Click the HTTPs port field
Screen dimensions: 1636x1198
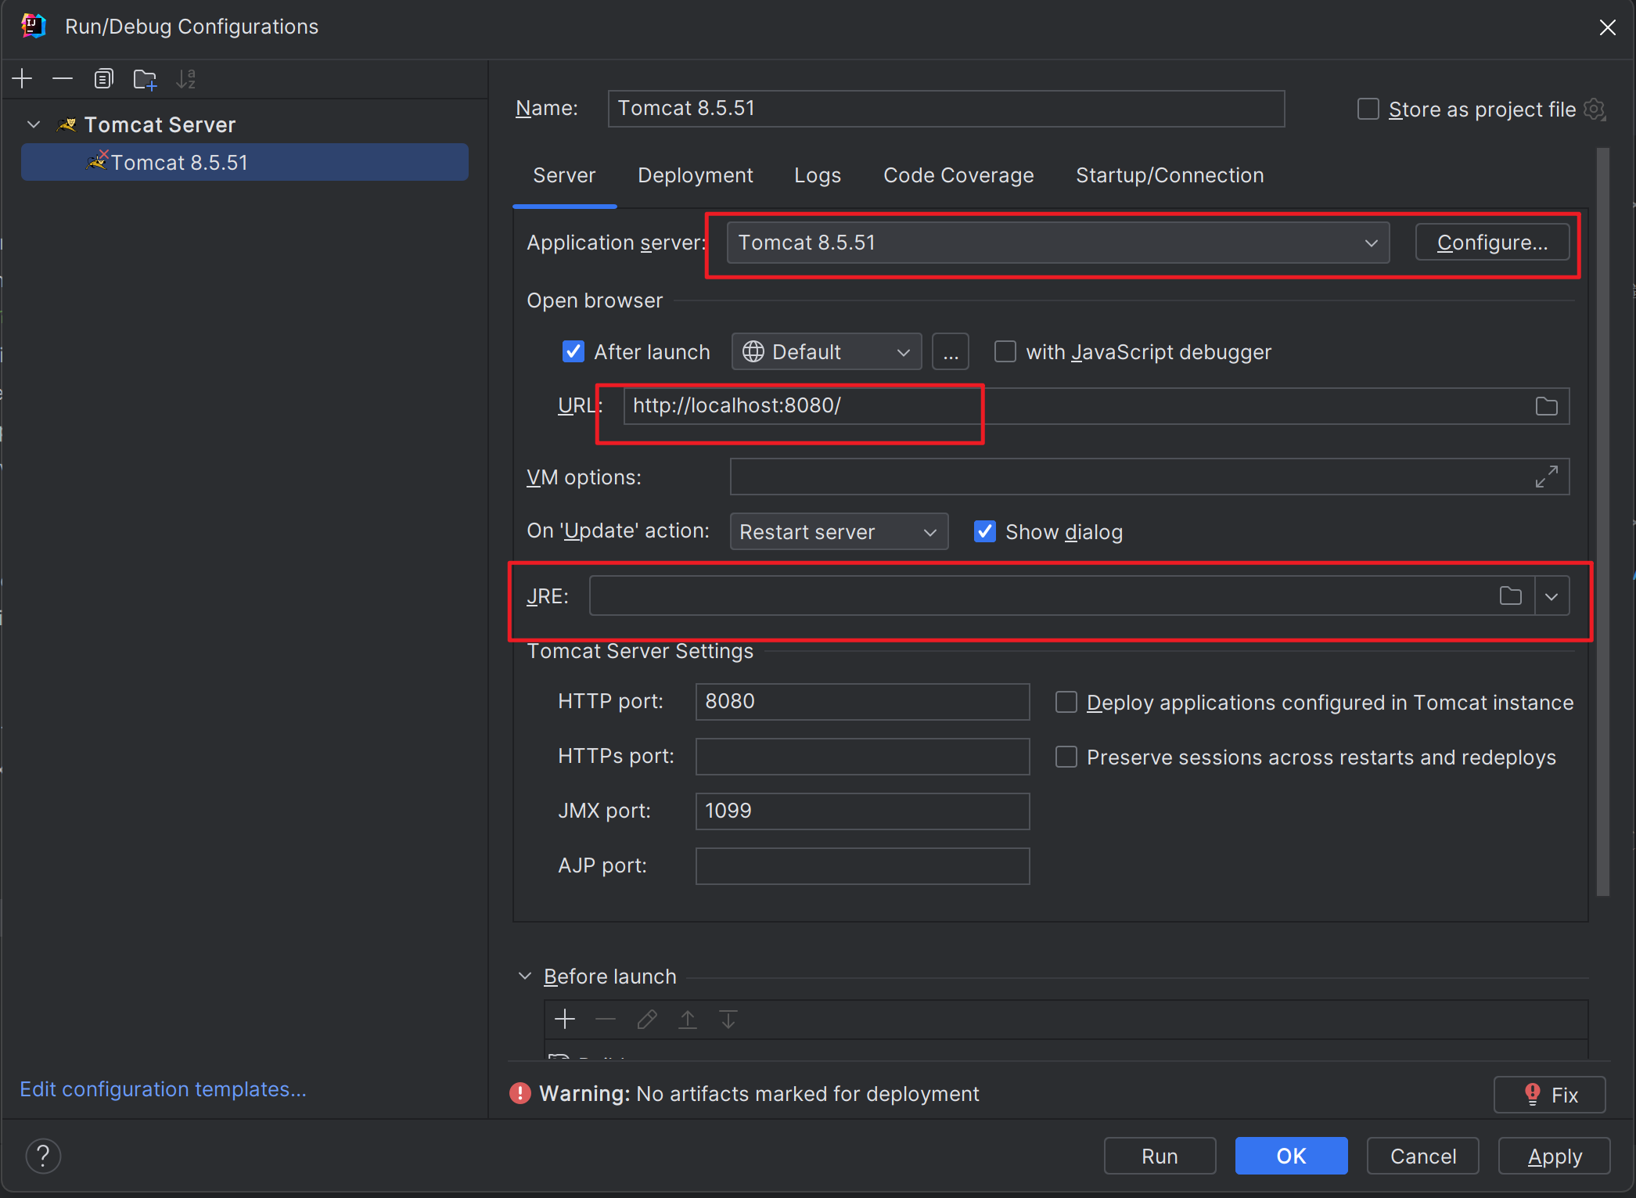(862, 756)
